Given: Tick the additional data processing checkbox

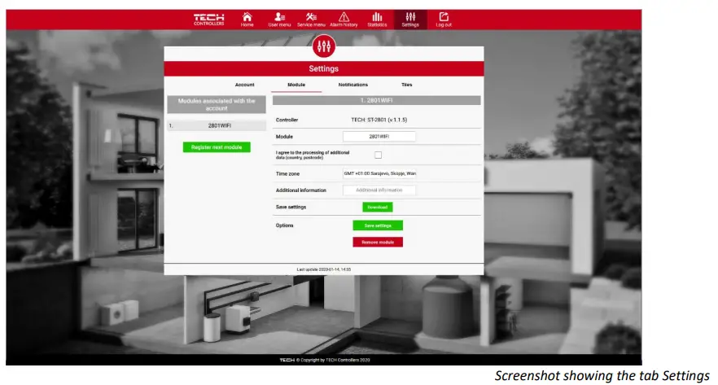Looking at the screenshot, I should pyautogui.click(x=378, y=155).
